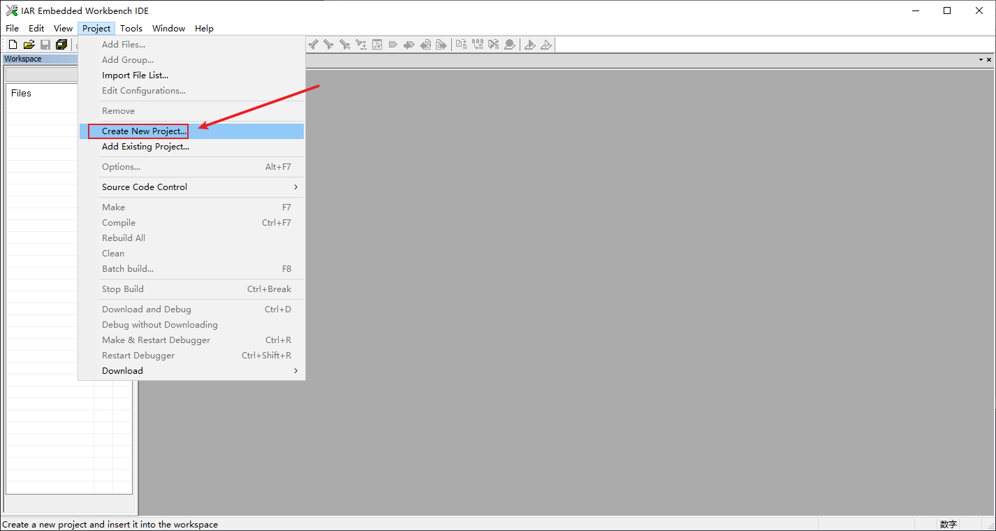This screenshot has width=996, height=531.
Task: Open the Edit menu
Action: 36,29
